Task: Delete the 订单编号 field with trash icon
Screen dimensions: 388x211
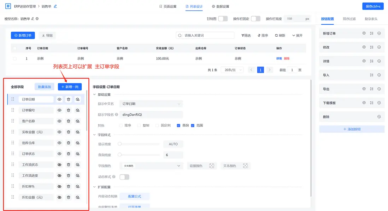Action: coord(69,110)
